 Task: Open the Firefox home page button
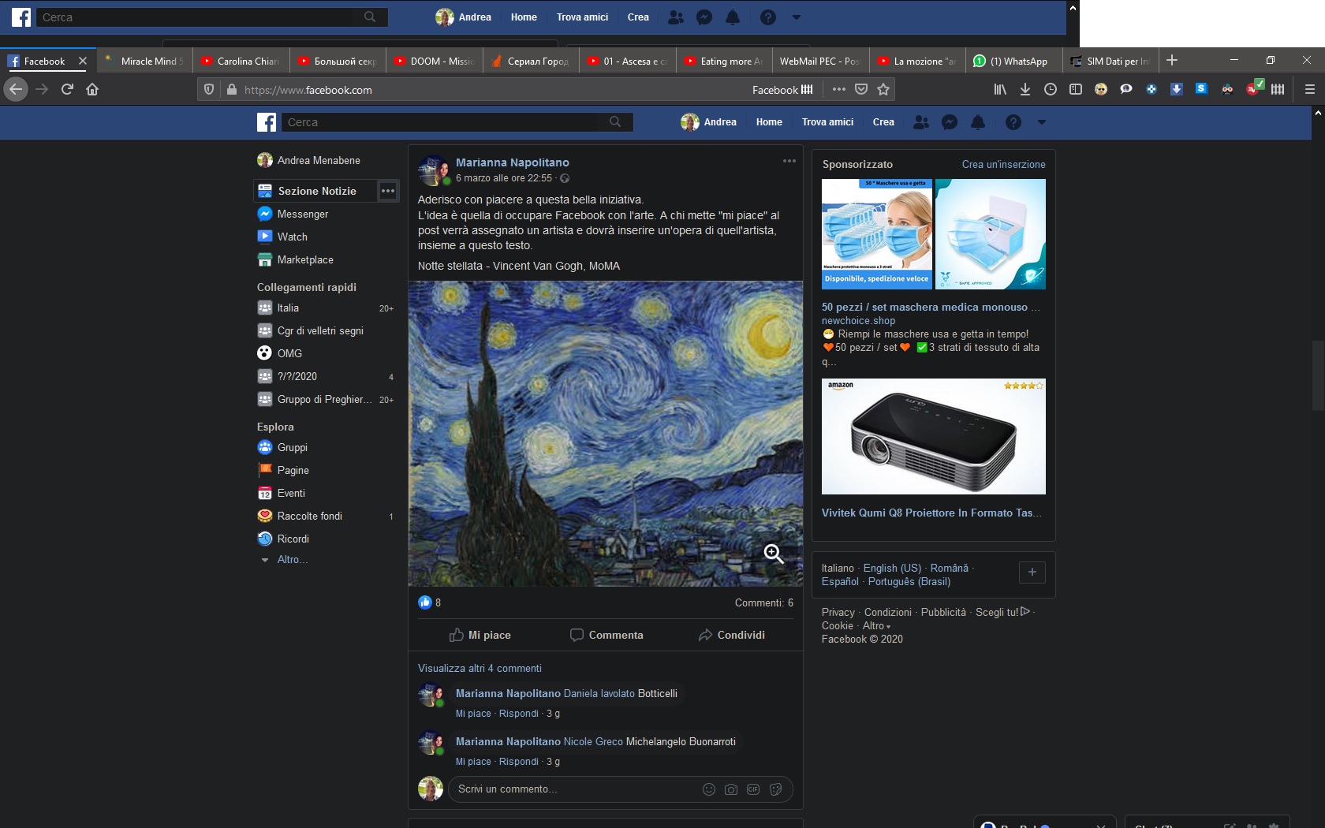coord(92,89)
